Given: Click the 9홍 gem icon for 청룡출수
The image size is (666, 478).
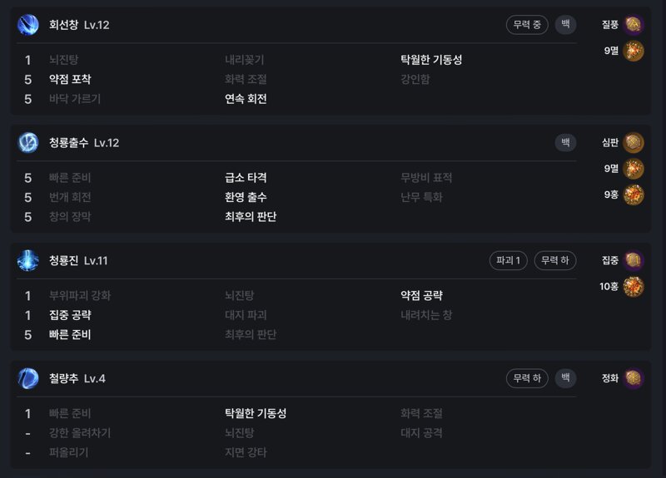Looking at the screenshot, I should click(634, 195).
